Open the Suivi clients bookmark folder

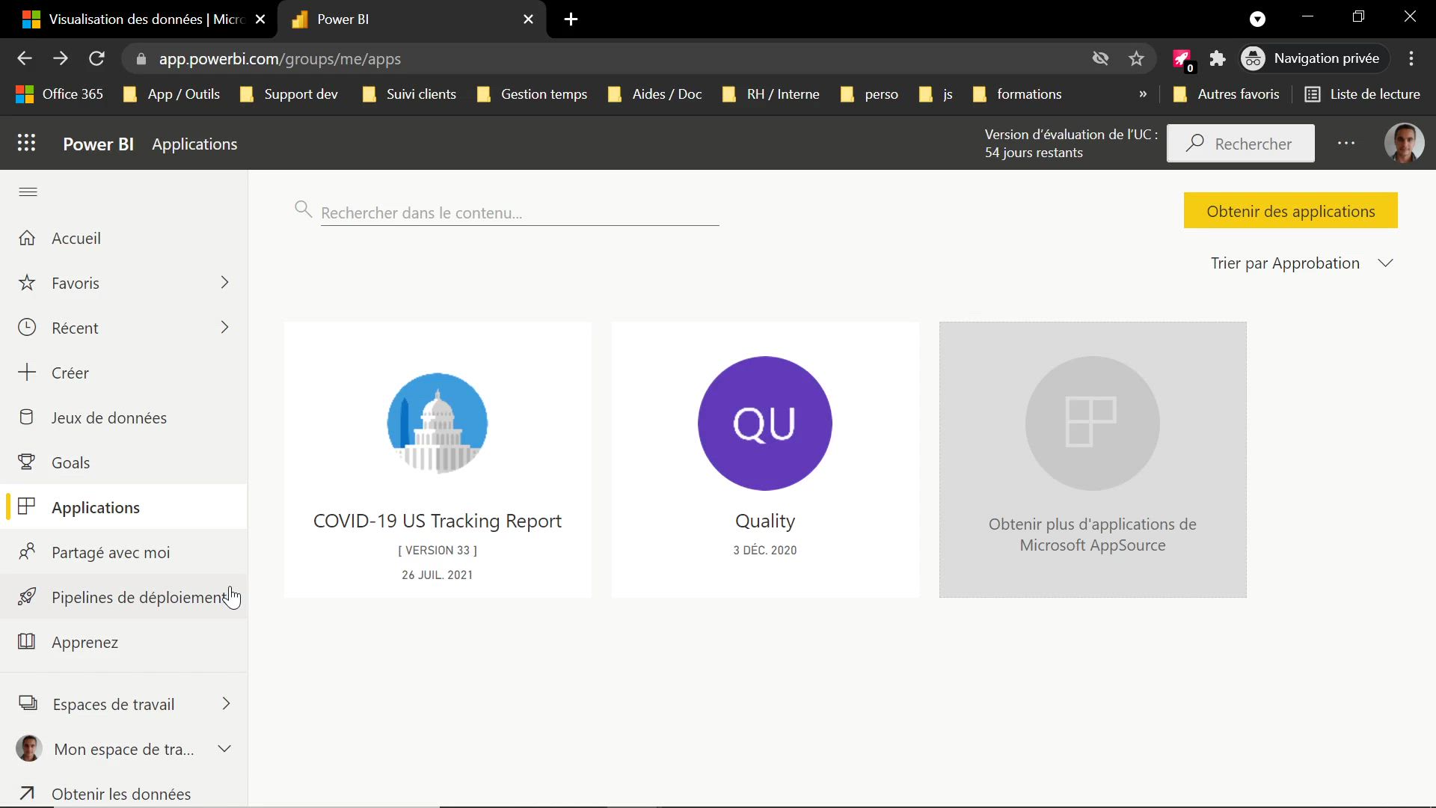(x=409, y=94)
